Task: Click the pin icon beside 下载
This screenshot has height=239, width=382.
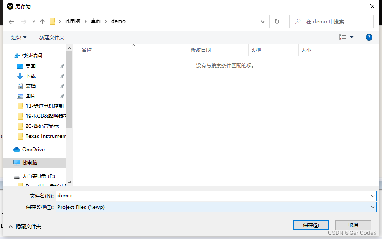Action: (x=62, y=76)
